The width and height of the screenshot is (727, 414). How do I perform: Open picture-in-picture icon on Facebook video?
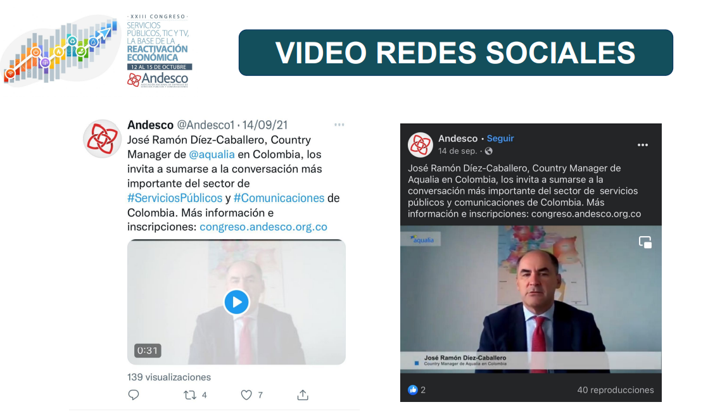[645, 242]
